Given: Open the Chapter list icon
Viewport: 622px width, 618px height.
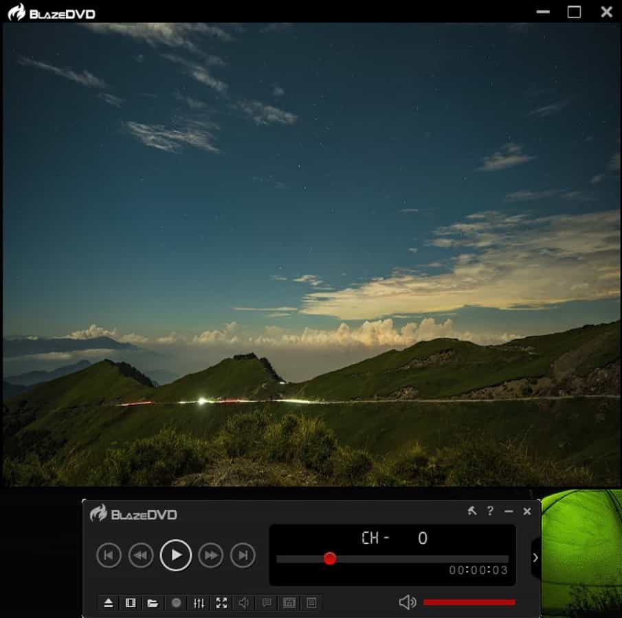Looking at the screenshot, I should [x=289, y=603].
